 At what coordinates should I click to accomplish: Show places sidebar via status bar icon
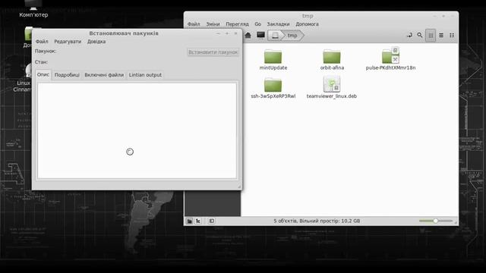[x=189, y=221]
